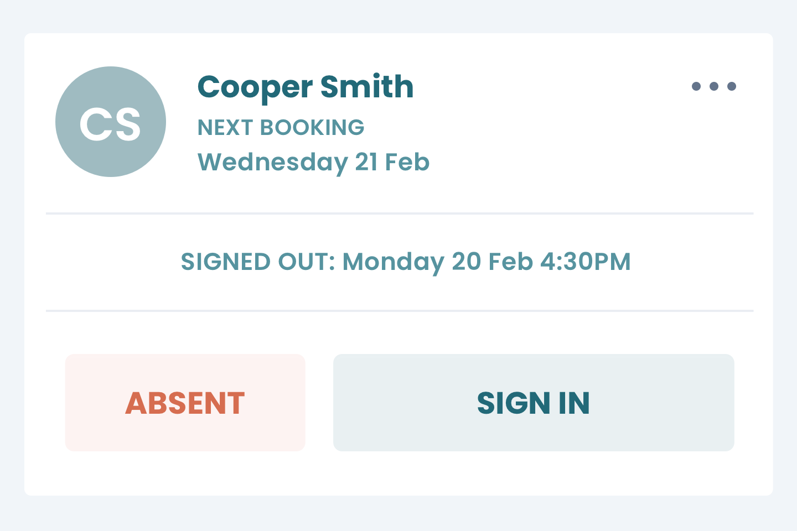Sign in Cooper Smith with teal button
The width and height of the screenshot is (797, 531).
[534, 403]
